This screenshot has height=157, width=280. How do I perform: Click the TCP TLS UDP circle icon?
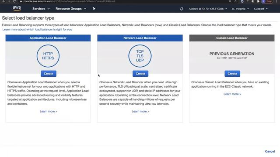tap(140, 56)
